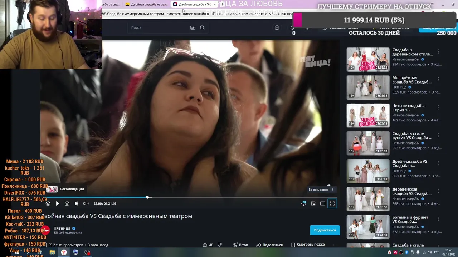Jump to the next video

tap(76, 203)
